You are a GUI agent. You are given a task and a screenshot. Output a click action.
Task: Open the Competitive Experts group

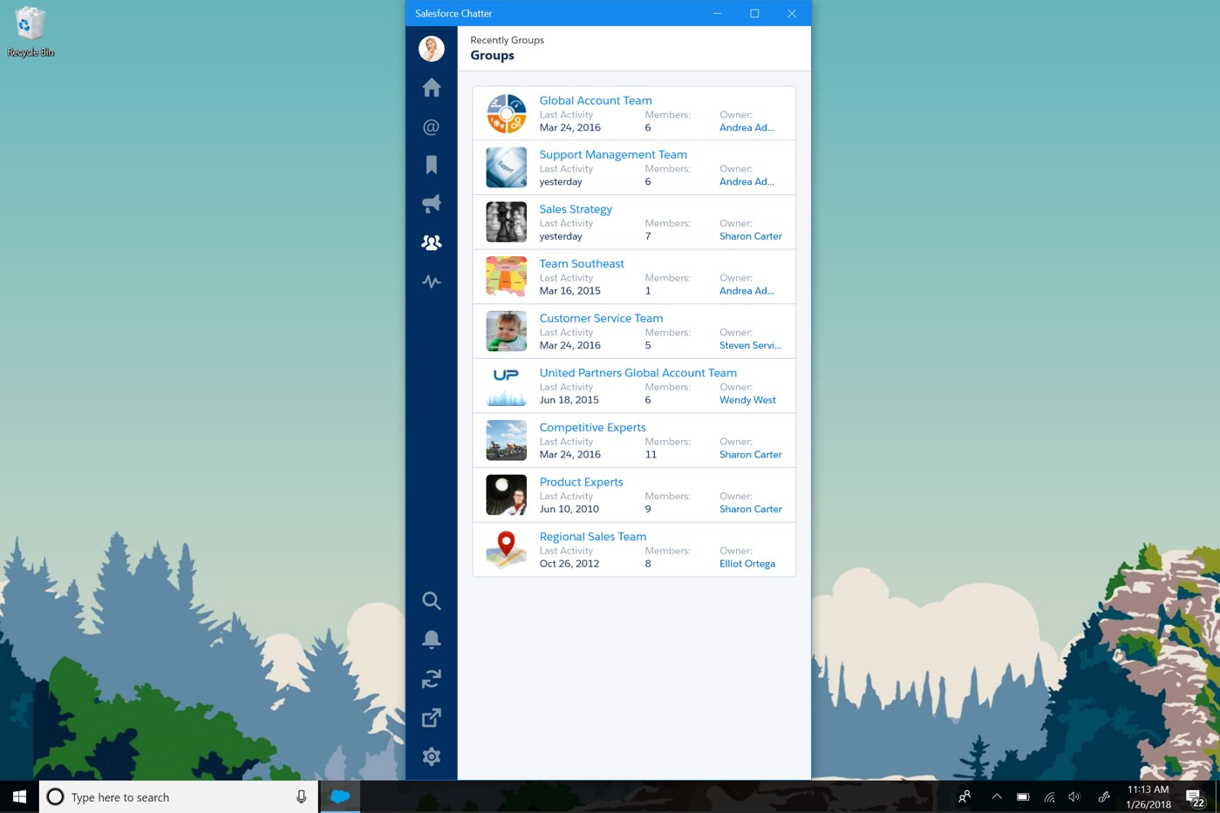point(592,427)
